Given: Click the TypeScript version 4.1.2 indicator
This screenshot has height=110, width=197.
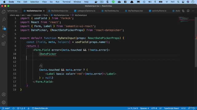Looking at the screenshot, I should click(183, 108).
